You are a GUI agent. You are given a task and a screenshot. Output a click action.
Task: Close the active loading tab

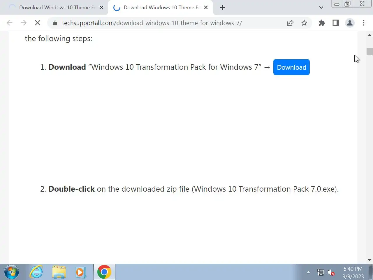point(206,8)
